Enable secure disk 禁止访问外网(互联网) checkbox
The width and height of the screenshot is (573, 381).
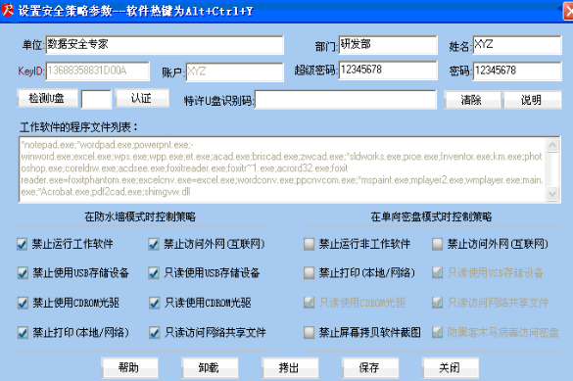pyautogui.click(x=438, y=244)
